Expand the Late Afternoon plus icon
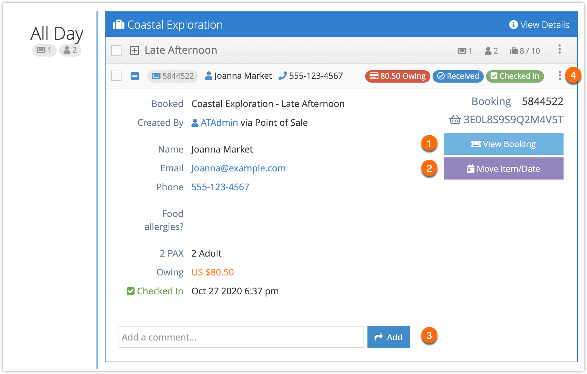The image size is (587, 374). tap(135, 50)
